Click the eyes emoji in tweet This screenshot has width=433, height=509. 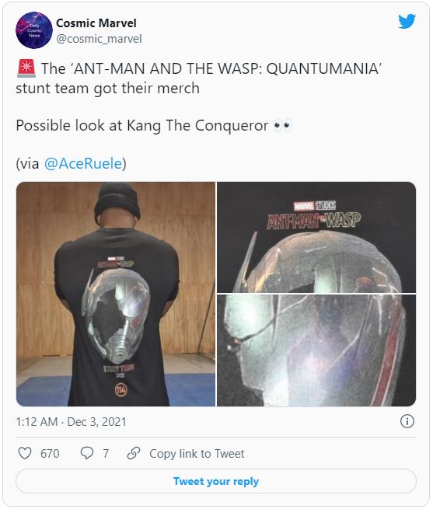(283, 126)
